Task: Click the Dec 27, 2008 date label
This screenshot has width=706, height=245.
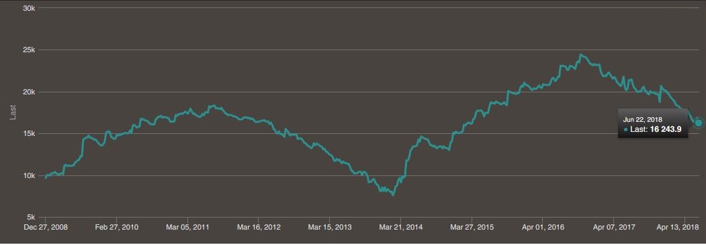Action: [46, 227]
